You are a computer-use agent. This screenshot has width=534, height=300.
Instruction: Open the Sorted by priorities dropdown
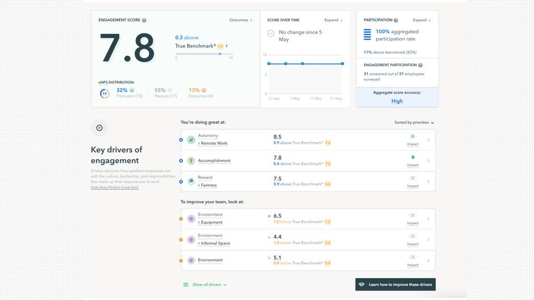point(414,122)
